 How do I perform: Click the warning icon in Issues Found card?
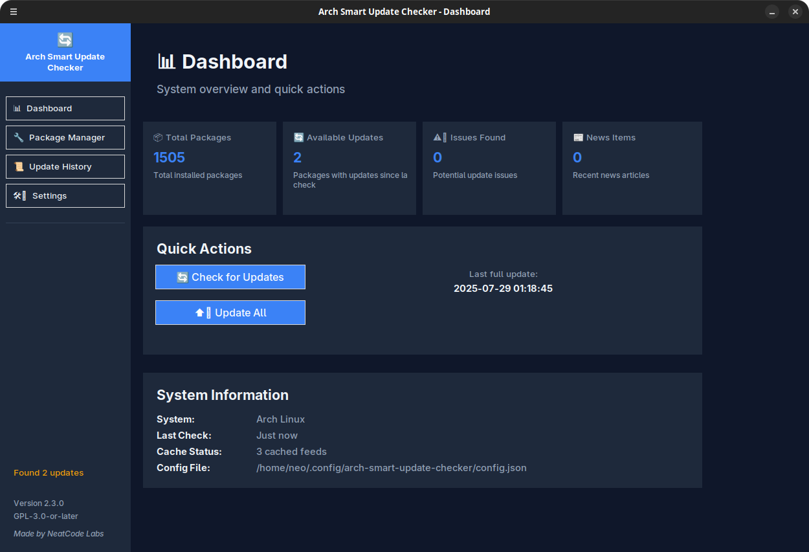[x=439, y=138]
